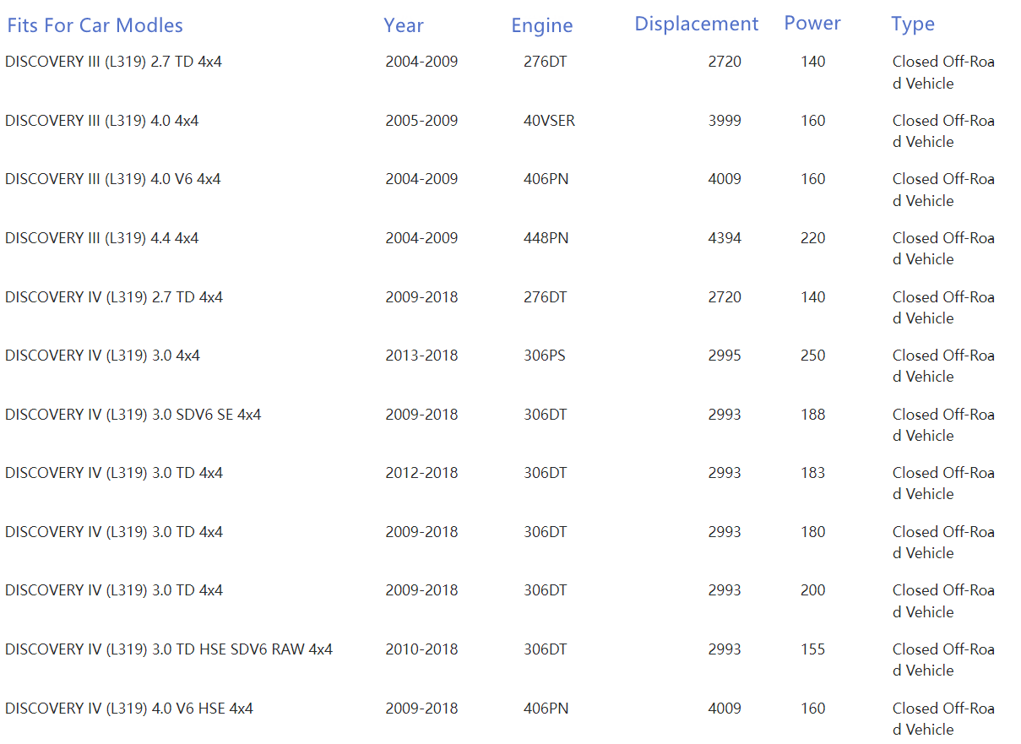This screenshot has width=1021, height=744.
Task: Click the 448PN engine code
Action: click(546, 238)
